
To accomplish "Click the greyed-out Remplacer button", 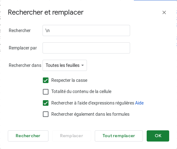I will click(72, 136).
